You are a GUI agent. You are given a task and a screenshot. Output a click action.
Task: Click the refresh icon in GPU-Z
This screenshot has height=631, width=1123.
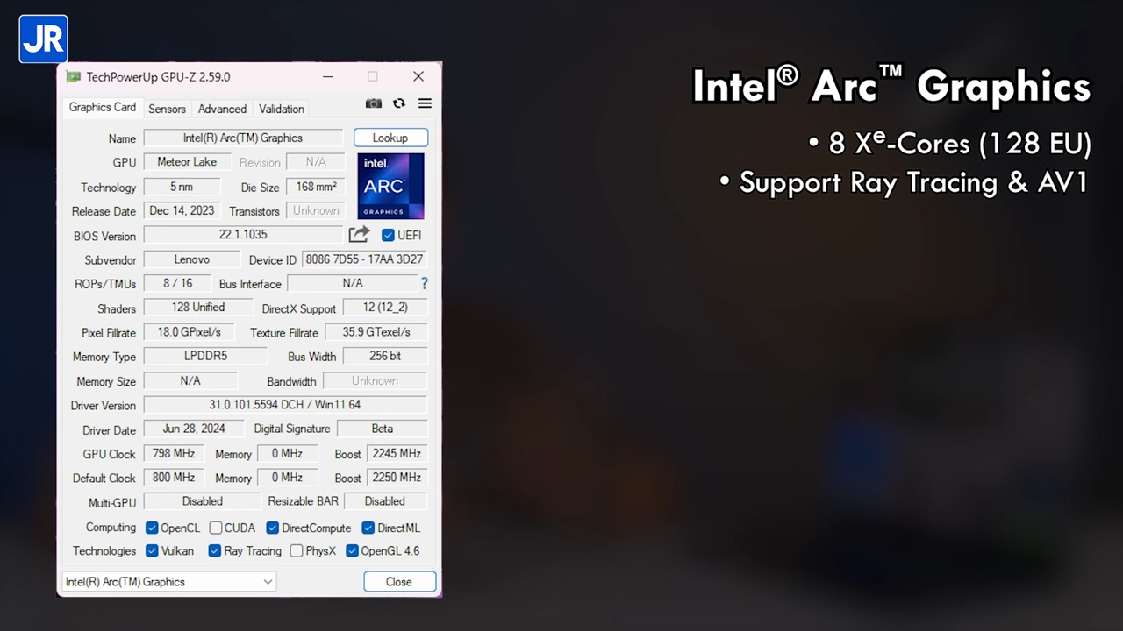(399, 103)
